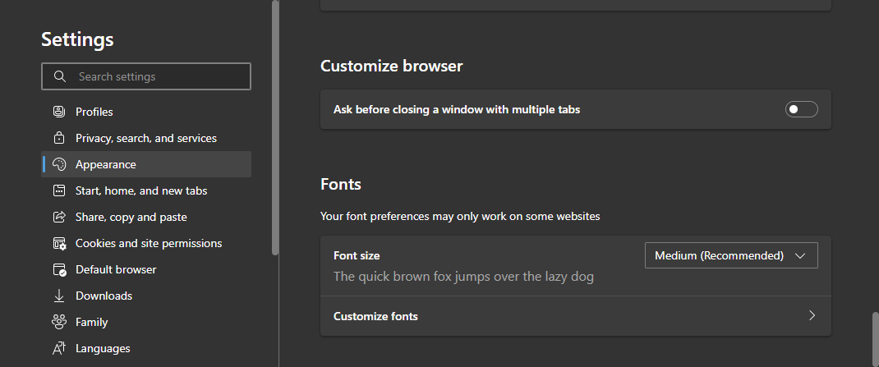The width and height of the screenshot is (879, 367).
Task: Click the magnifier icon in search box
Action: pyautogui.click(x=59, y=76)
